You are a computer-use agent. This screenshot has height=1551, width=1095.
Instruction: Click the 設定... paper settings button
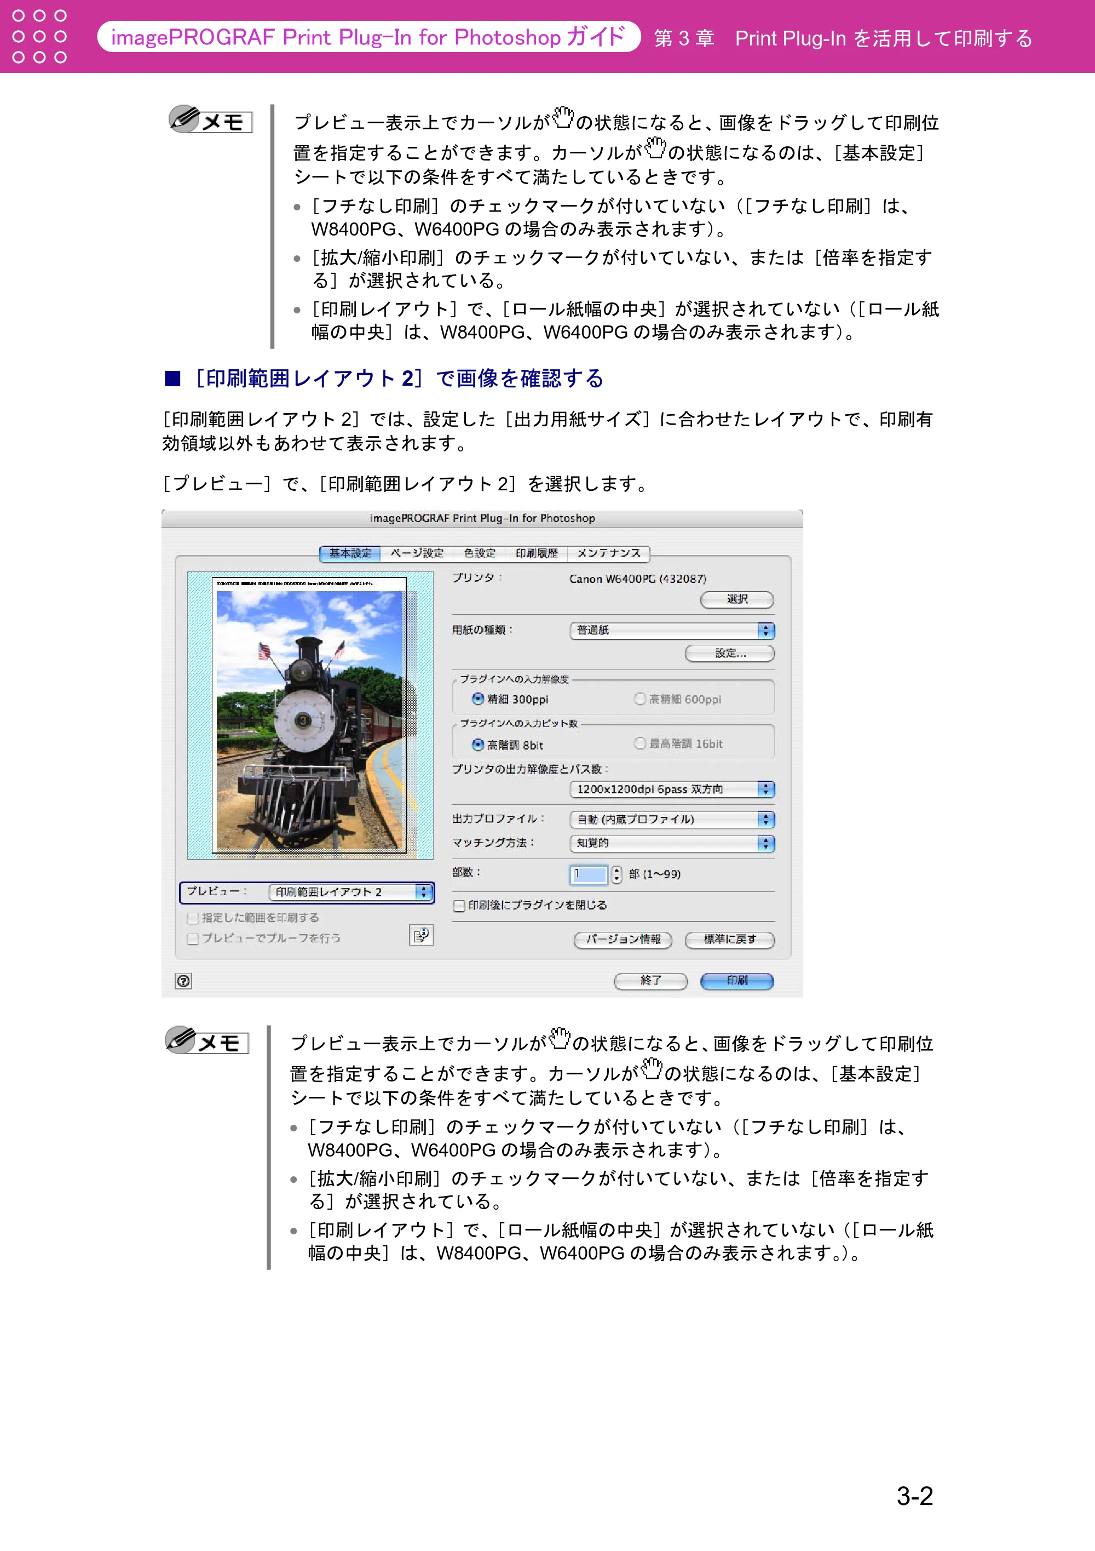(x=730, y=653)
